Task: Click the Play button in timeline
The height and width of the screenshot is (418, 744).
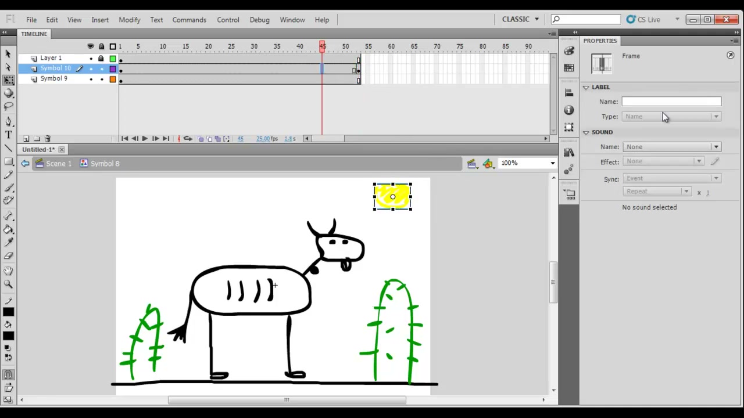Action: pyautogui.click(x=145, y=139)
